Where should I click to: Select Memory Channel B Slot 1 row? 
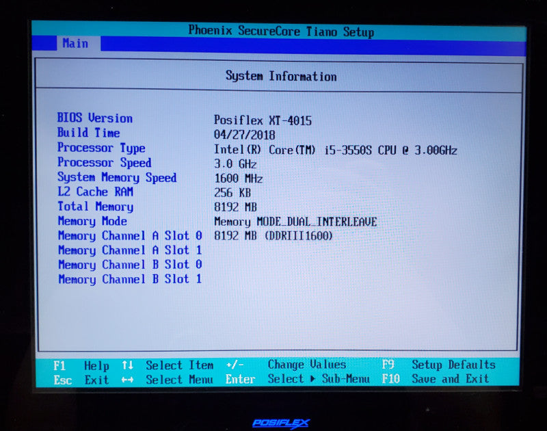click(x=130, y=279)
